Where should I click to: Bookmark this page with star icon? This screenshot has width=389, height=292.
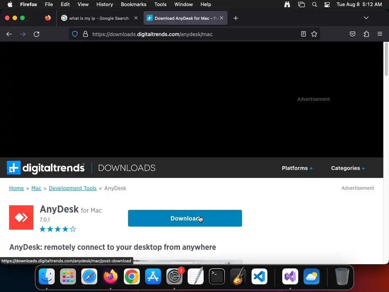(x=314, y=34)
